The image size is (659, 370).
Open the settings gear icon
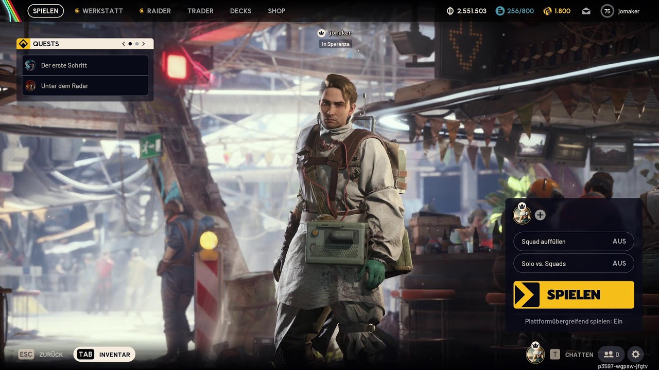click(636, 355)
